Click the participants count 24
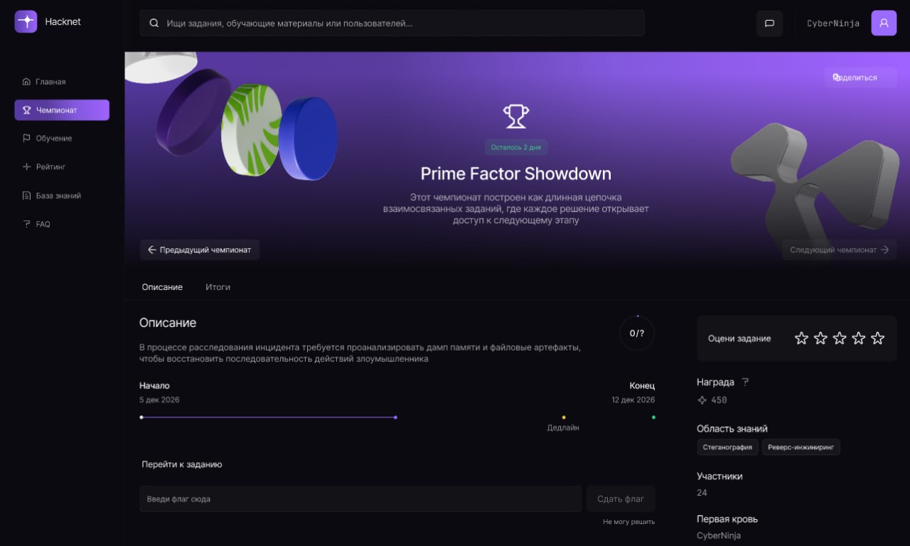This screenshot has height=546, width=910. pyautogui.click(x=702, y=493)
